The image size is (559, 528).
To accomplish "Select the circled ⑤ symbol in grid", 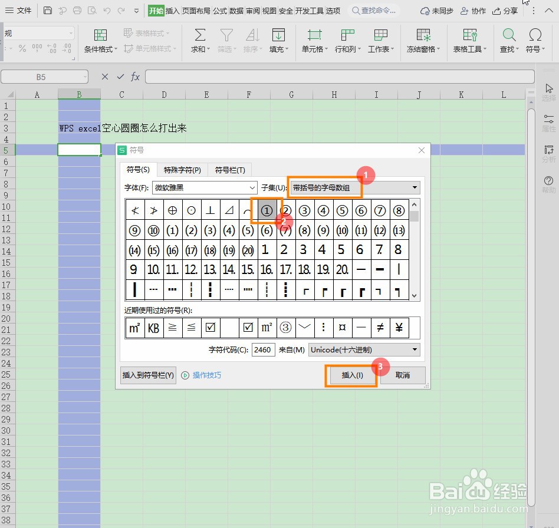I will (342, 210).
